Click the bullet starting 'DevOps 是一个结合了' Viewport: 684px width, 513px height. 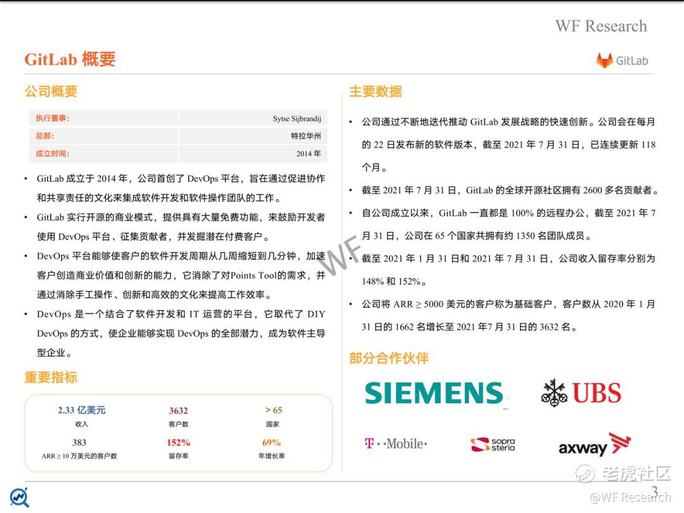(180, 333)
